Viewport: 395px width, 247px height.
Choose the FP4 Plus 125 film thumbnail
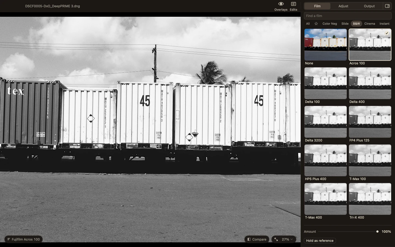[370, 122]
